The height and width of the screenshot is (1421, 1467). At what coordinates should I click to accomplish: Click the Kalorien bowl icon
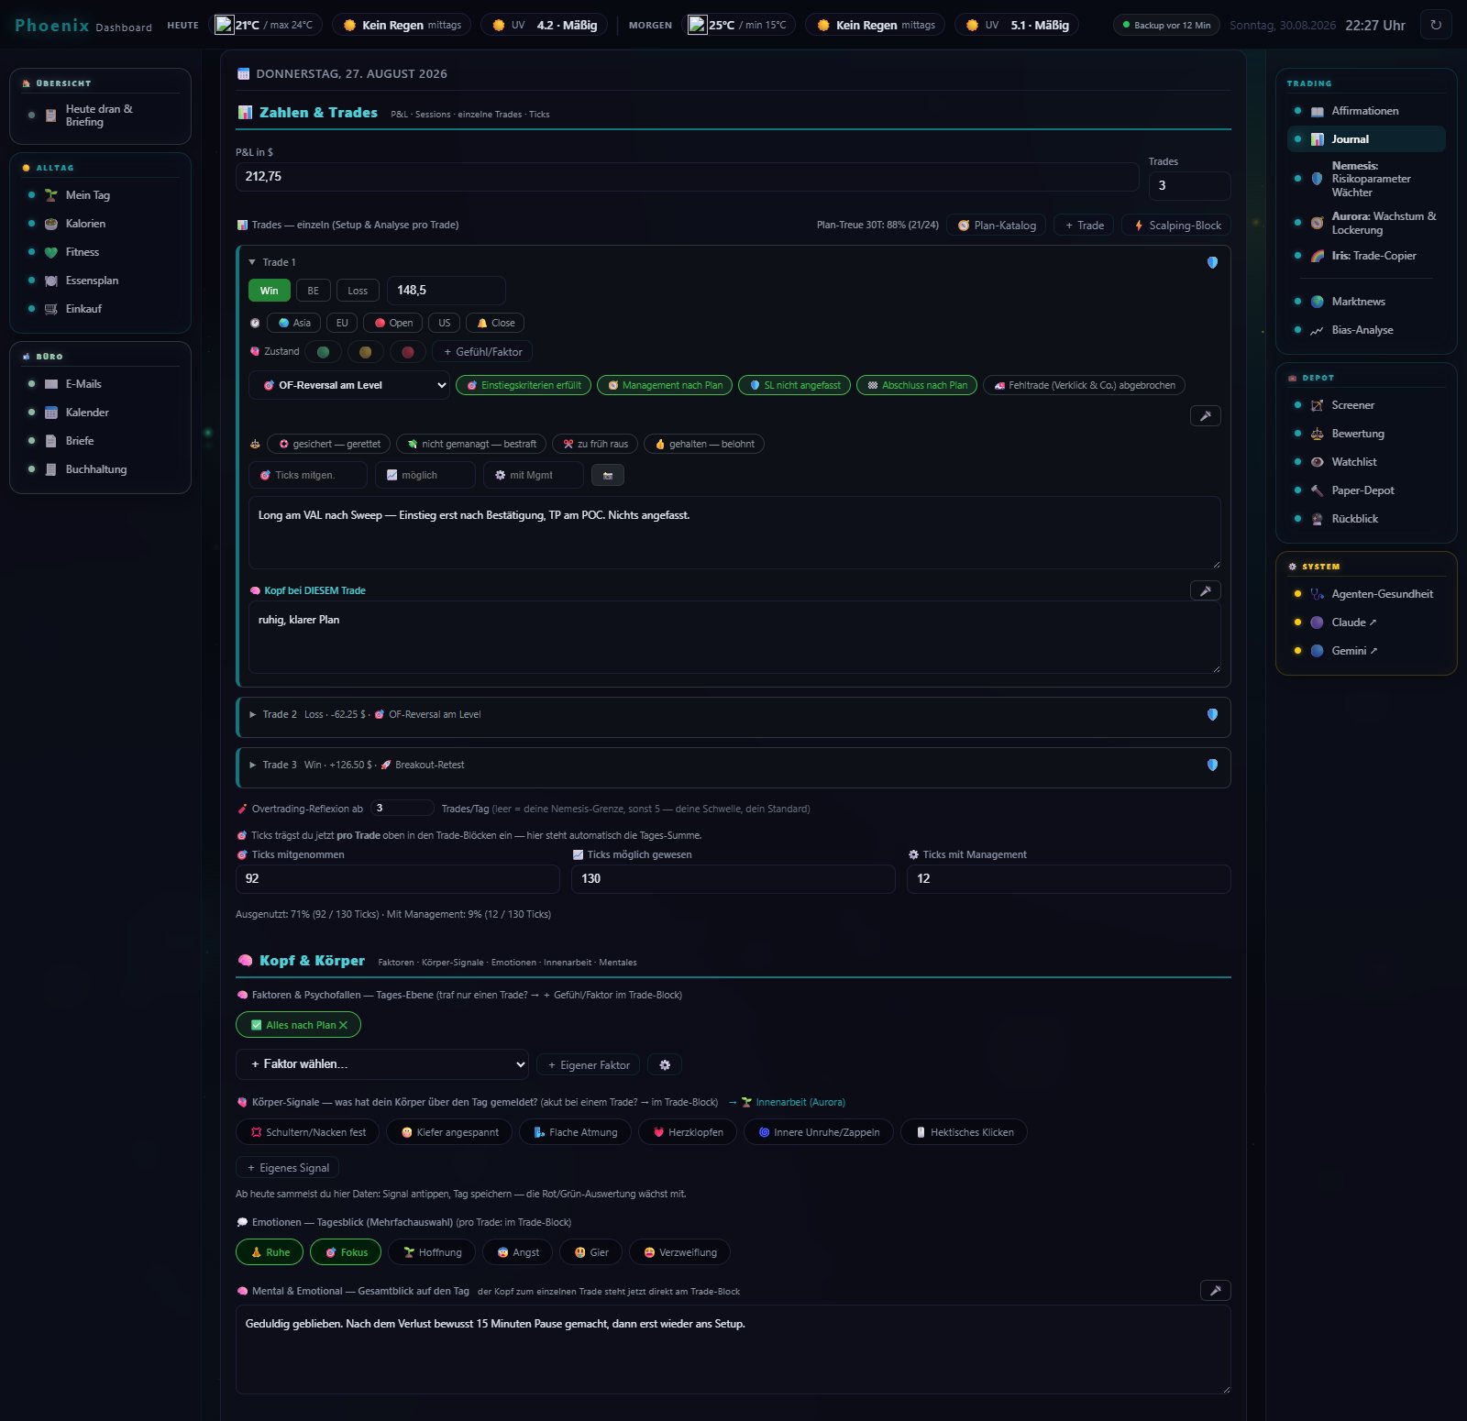coord(51,224)
